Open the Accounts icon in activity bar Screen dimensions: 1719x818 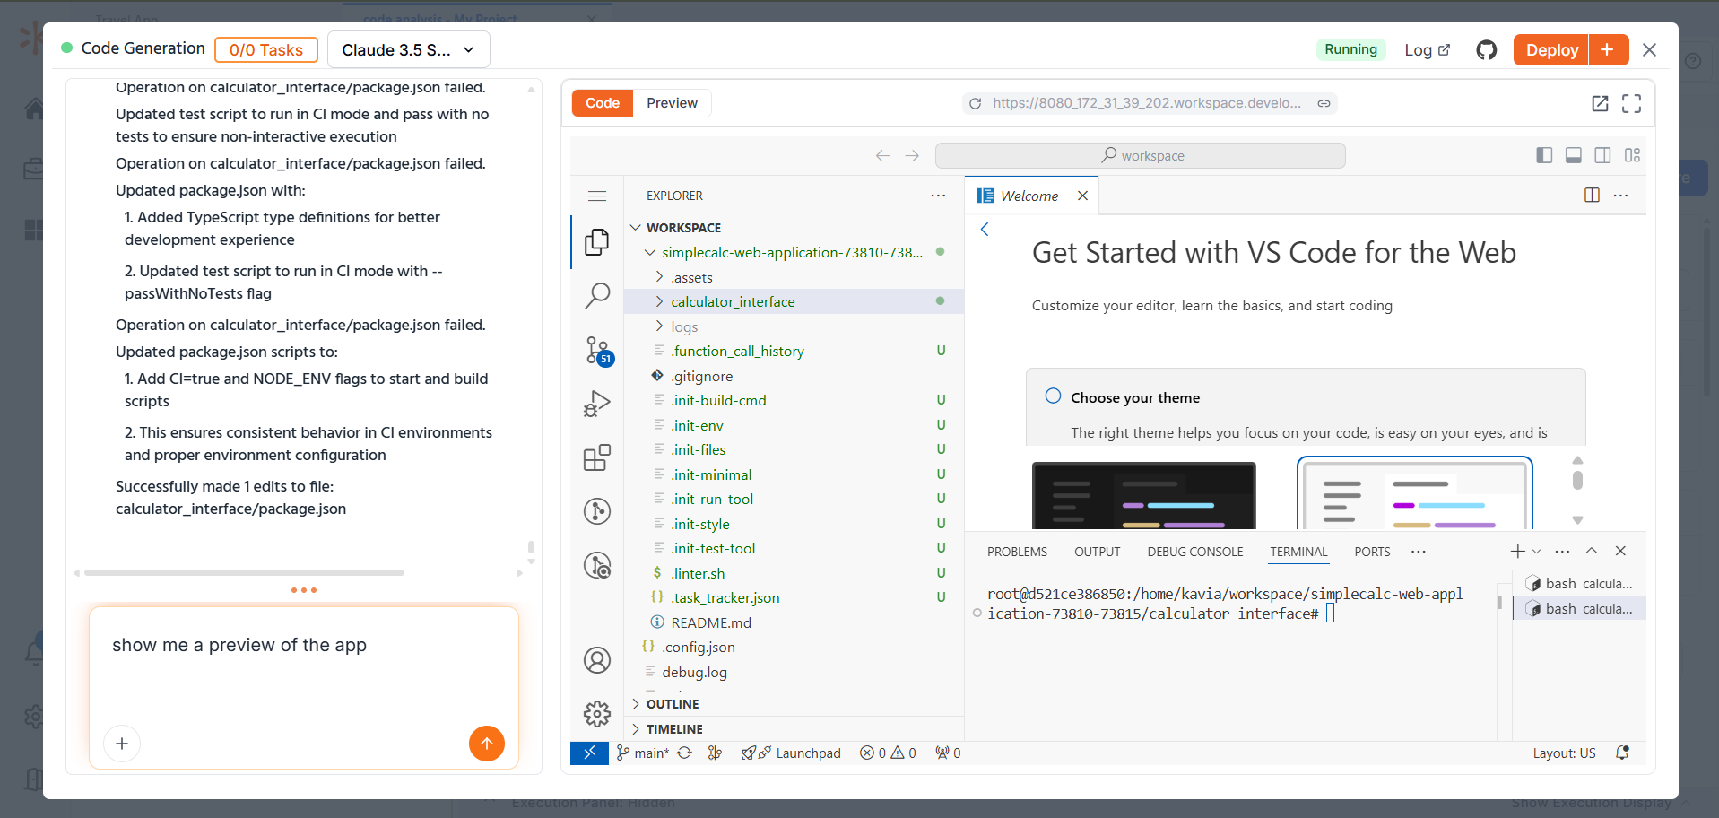pos(597,660)
